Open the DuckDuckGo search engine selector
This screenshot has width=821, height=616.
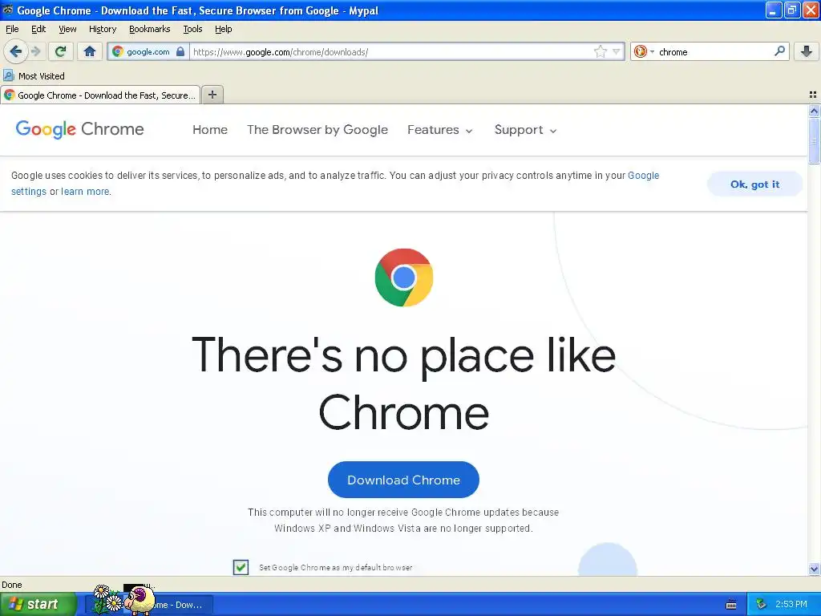(x=644, y=51)
